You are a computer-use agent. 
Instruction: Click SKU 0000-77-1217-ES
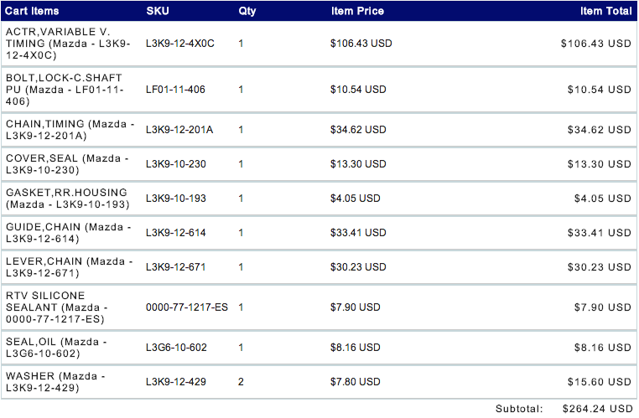click(x=187, y=307)
